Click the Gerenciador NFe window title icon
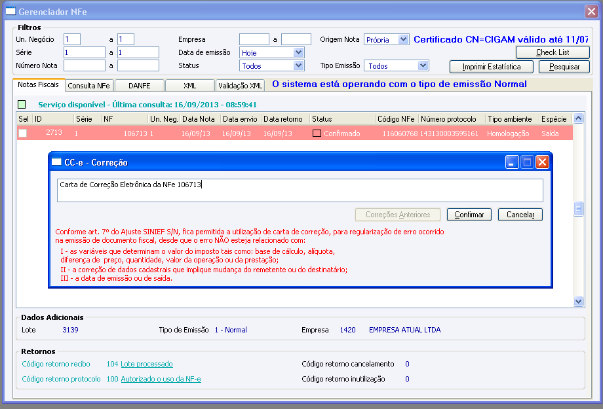603x409 pixels. [x=10, y=11]
